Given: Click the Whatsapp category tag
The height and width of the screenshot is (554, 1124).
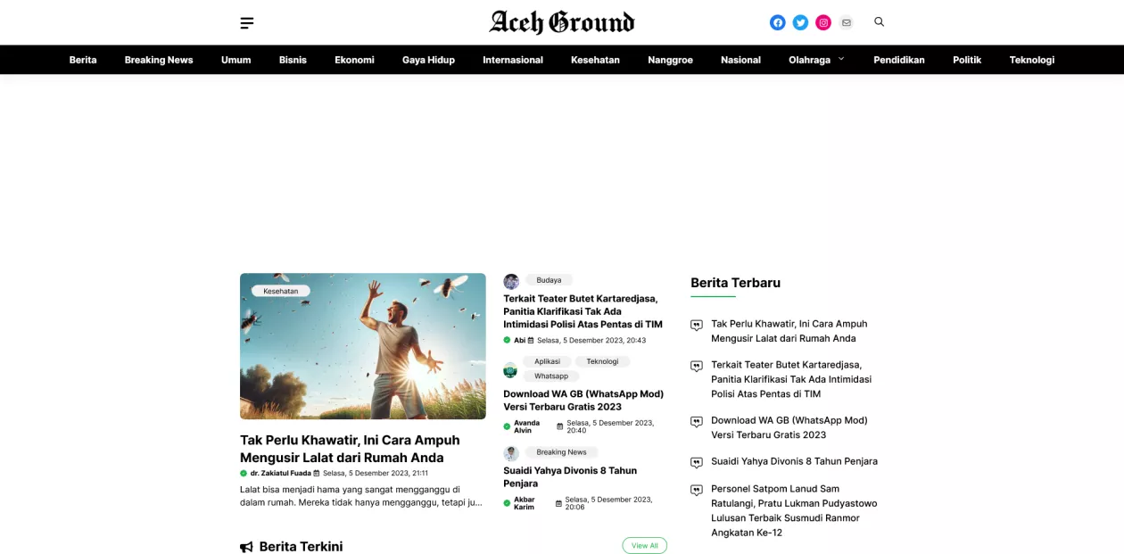Looking at the screenshot, I should (551, 376).
